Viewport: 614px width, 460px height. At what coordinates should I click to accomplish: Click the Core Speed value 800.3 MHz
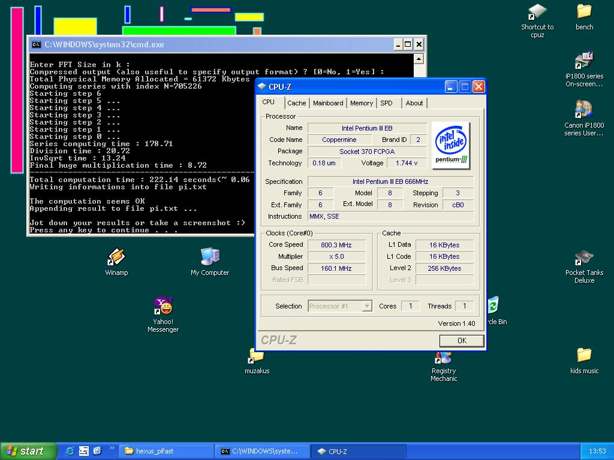[336, 245]
